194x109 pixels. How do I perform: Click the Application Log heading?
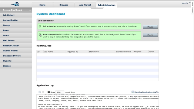pos(45,85)
